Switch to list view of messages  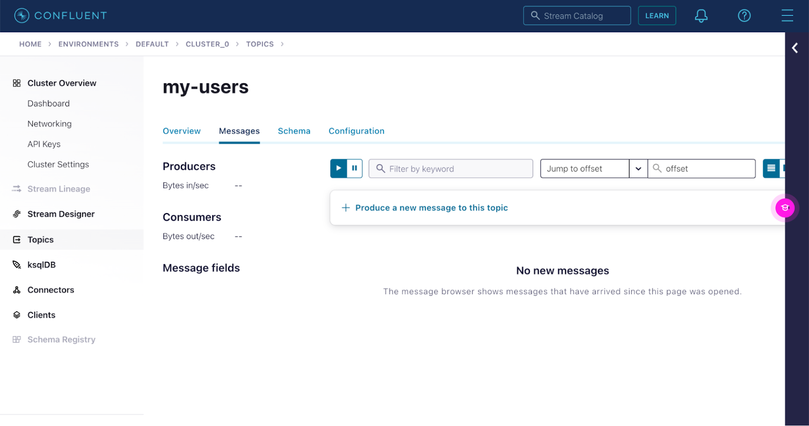point(771,168)
